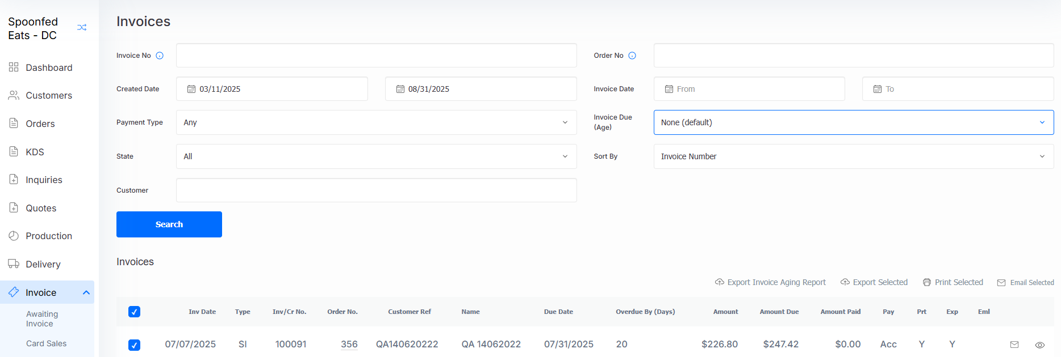
Task: Open the State dropdown showing All
Action: tap(377, 156)
